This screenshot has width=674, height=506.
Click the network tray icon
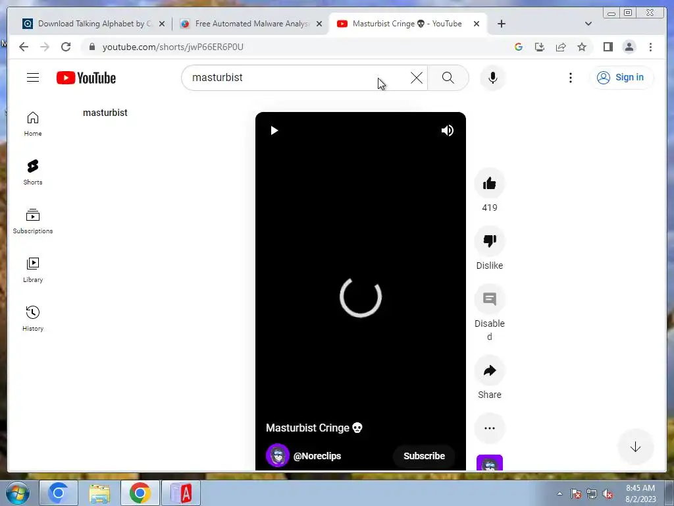592,493
